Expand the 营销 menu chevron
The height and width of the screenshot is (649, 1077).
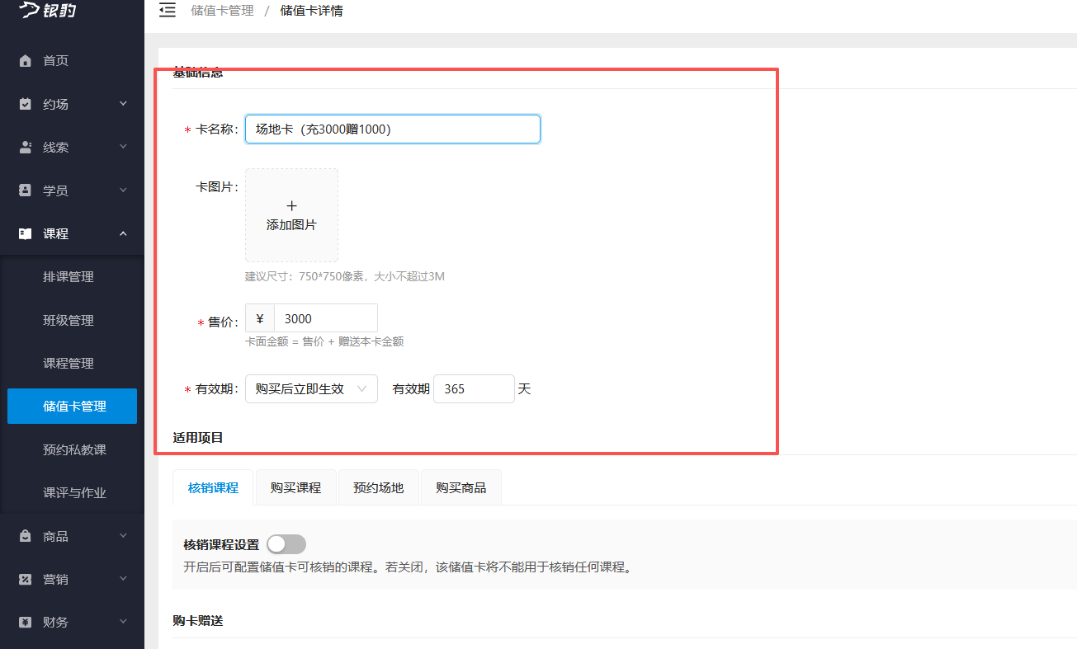click(122, 578)
